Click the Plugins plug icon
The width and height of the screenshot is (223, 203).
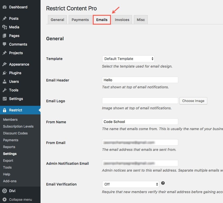(x=5, y=73)
